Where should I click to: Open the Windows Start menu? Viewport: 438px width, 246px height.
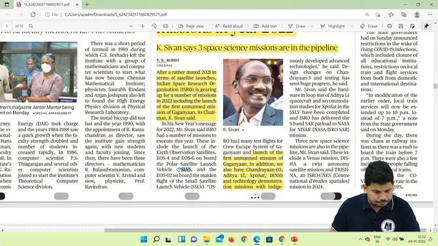coord(144,239)
